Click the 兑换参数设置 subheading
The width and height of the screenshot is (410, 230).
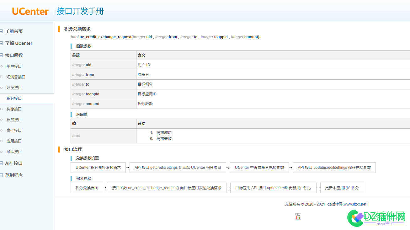(x=88, y=158)
